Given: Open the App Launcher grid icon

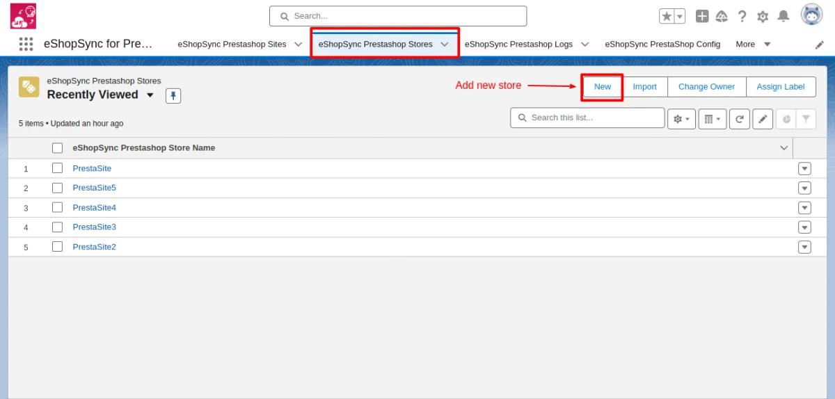Looking at the screenshot, I should 26,44.
